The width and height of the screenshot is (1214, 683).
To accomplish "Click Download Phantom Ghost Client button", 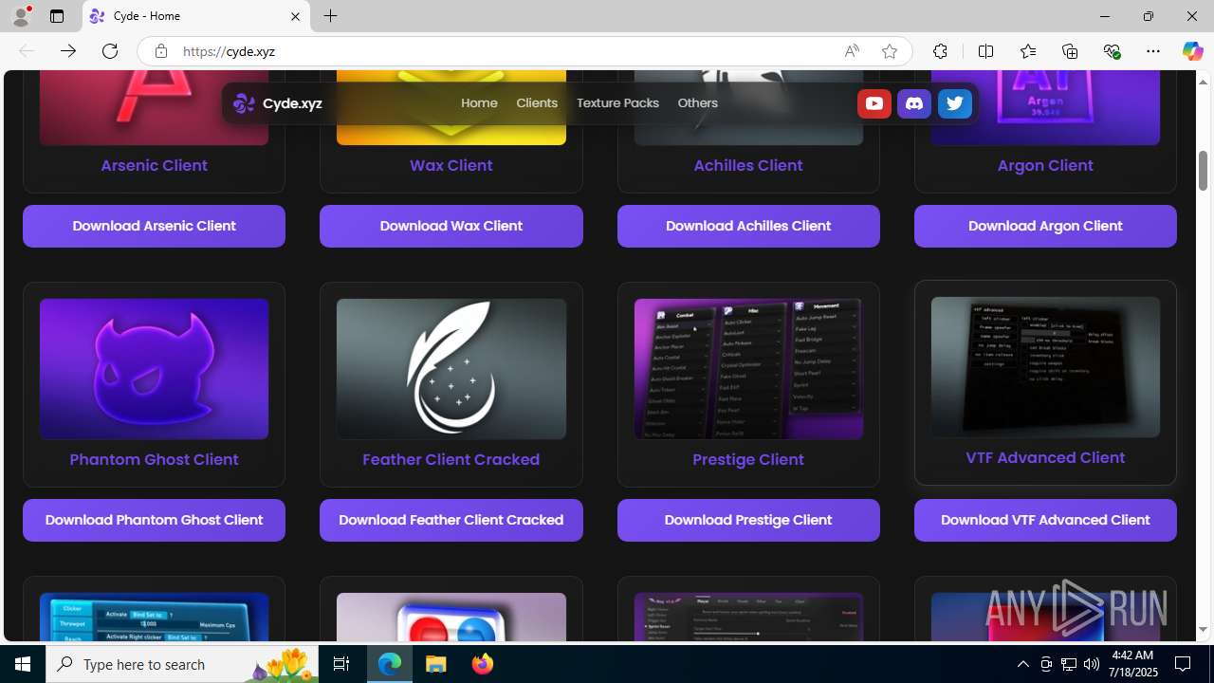I will pos(154,520).
